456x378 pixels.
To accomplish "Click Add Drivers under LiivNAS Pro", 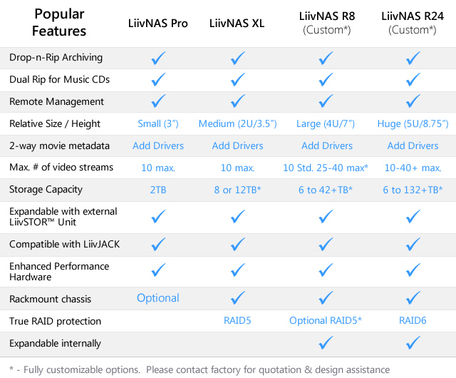I will (x=158, y=145).
